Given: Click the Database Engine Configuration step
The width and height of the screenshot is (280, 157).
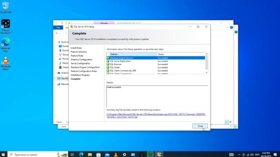Looking at the screenshot, I should pos(85,67).
